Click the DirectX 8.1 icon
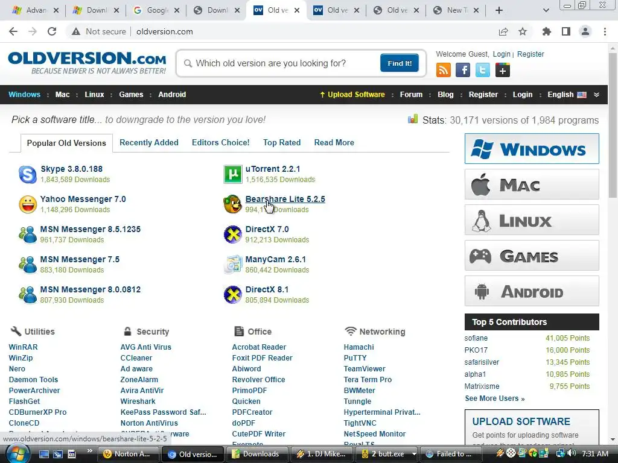 (x=232, y=295)
